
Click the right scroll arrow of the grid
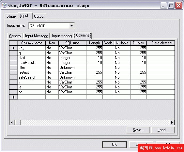(172, 122)
